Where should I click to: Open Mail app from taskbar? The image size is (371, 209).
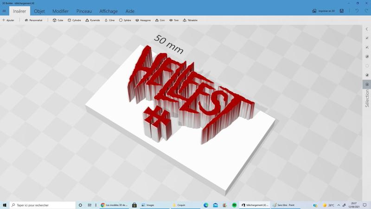coord(215,205)
